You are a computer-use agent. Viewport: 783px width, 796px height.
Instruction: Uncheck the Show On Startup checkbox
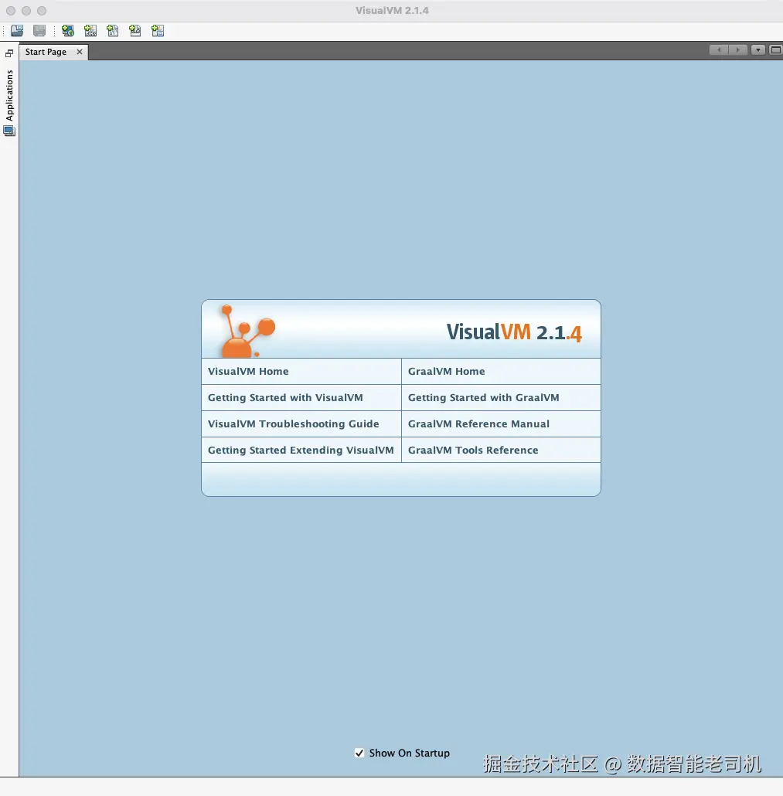coord(359,753)
